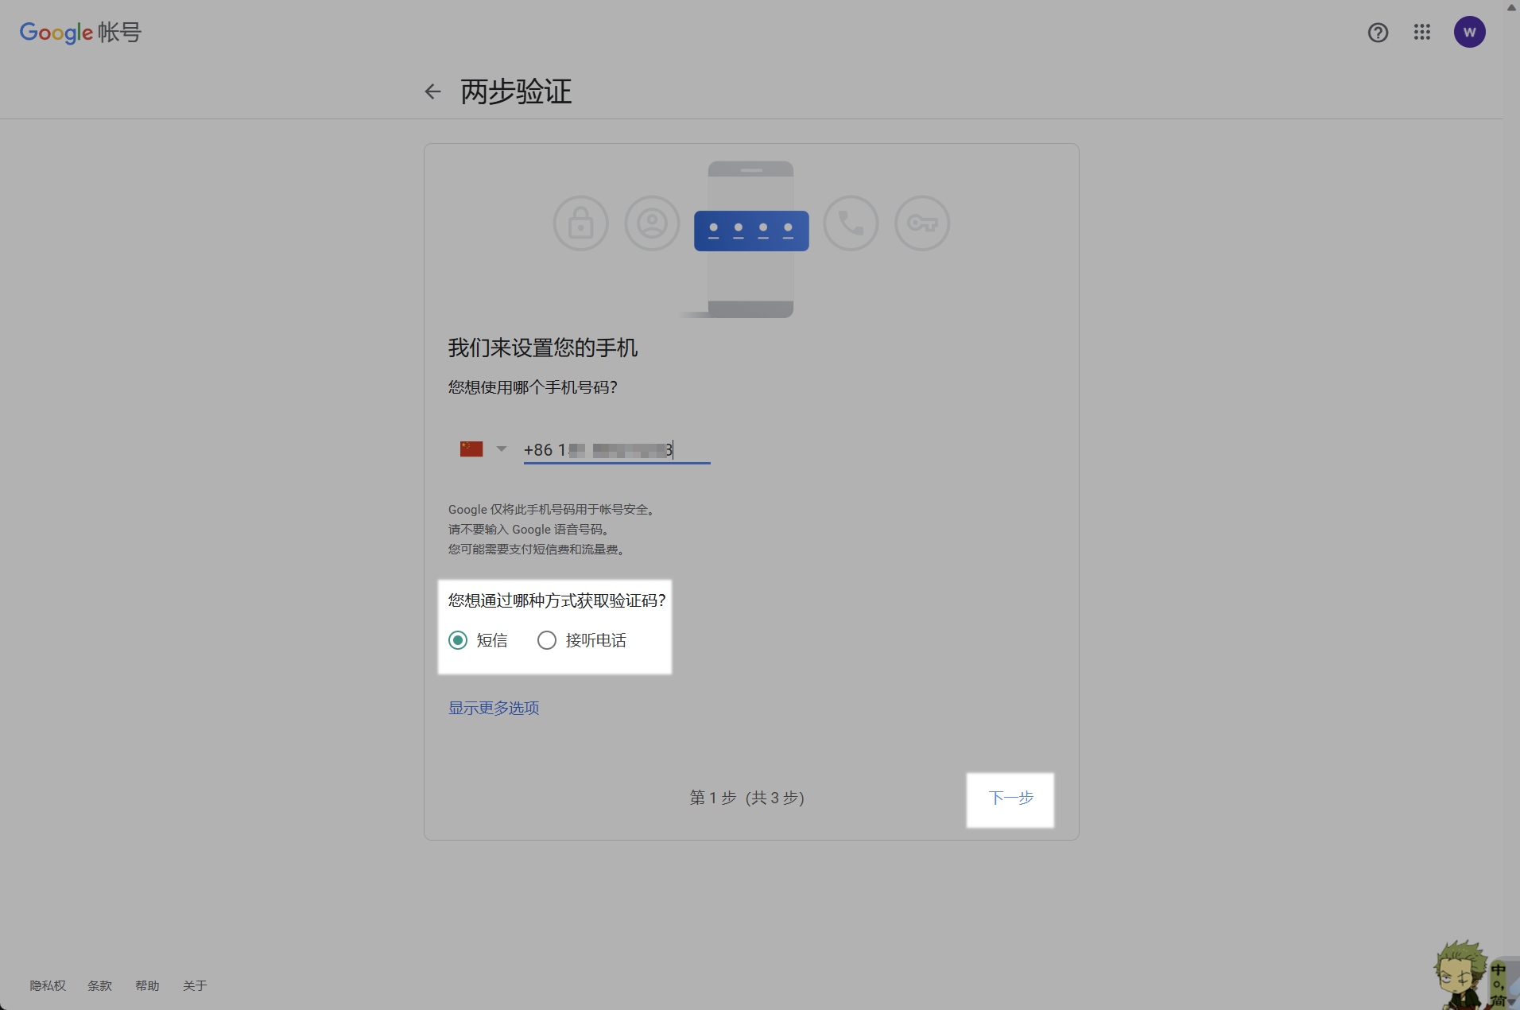Open the Google apps grid icon

click(1422, 33)
